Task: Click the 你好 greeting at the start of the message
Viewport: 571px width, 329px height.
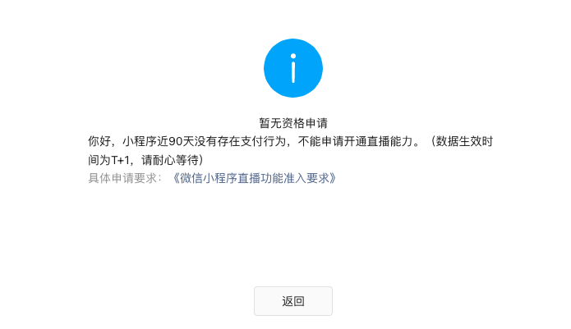Action: click(x=99, y=141)
